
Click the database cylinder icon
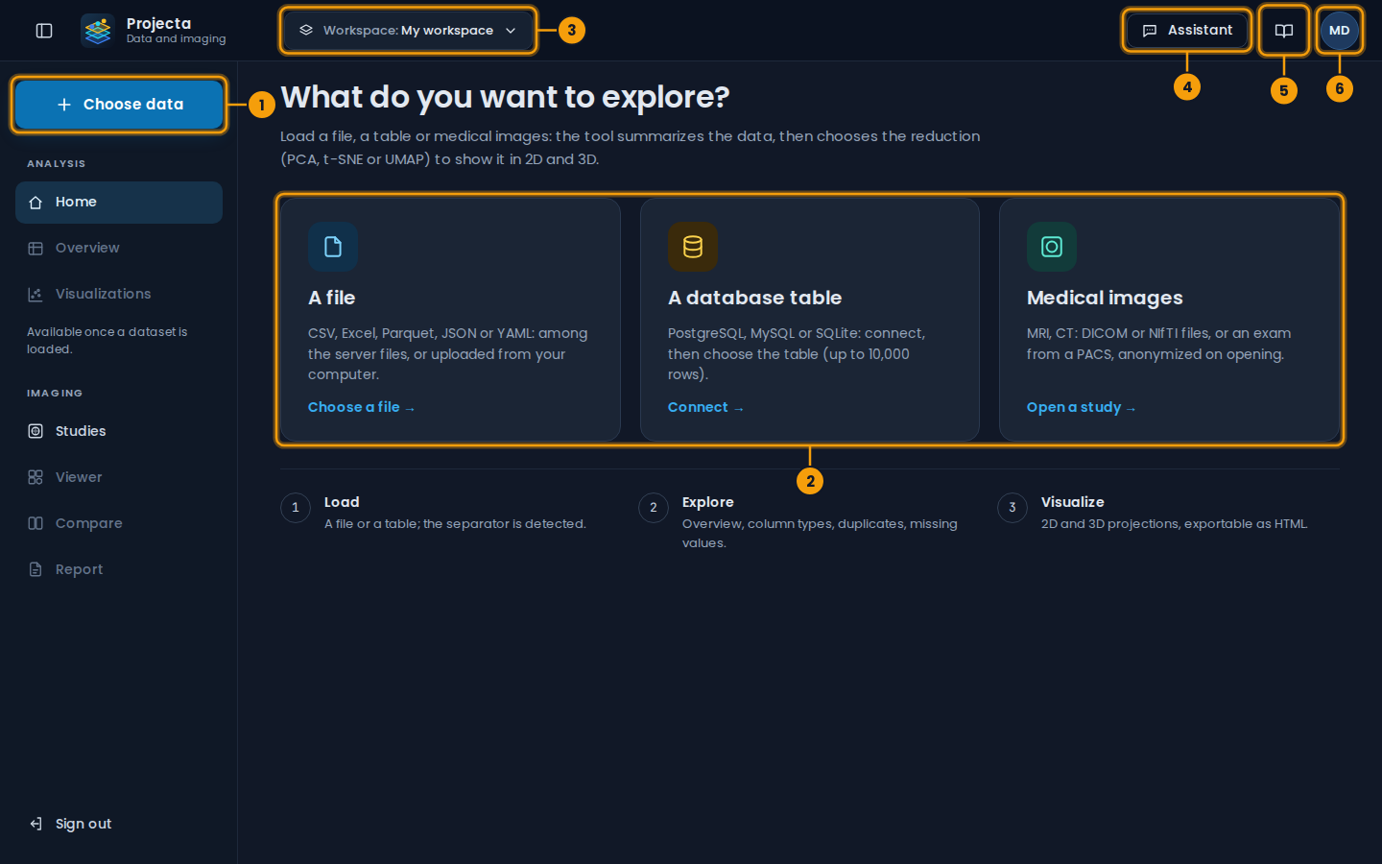(693, 248)
